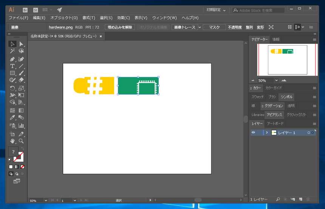Select the Scale tool

21,88
